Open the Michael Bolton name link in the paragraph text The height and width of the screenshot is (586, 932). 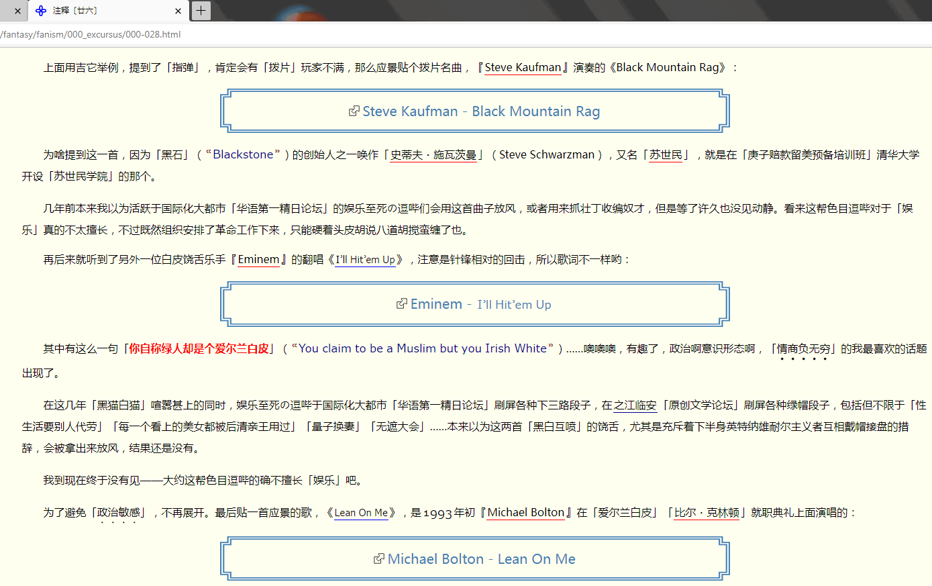coord(526,513)
